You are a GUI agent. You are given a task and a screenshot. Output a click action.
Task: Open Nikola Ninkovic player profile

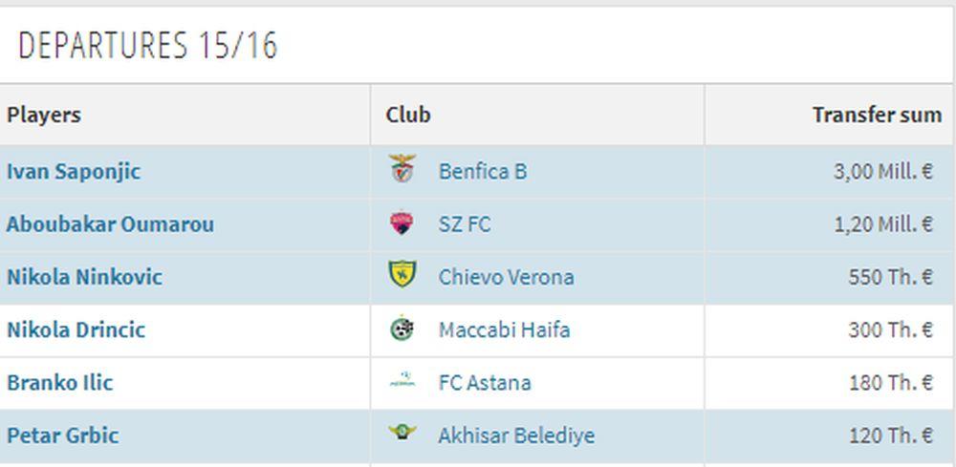[84, 277]
